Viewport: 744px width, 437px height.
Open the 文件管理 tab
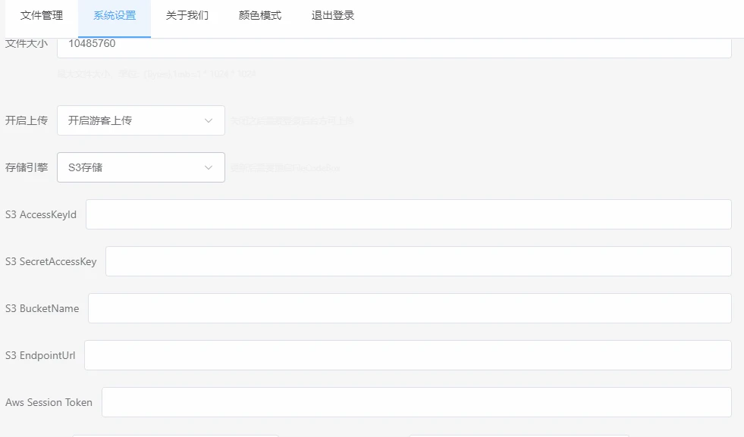(x=42, y=15)
